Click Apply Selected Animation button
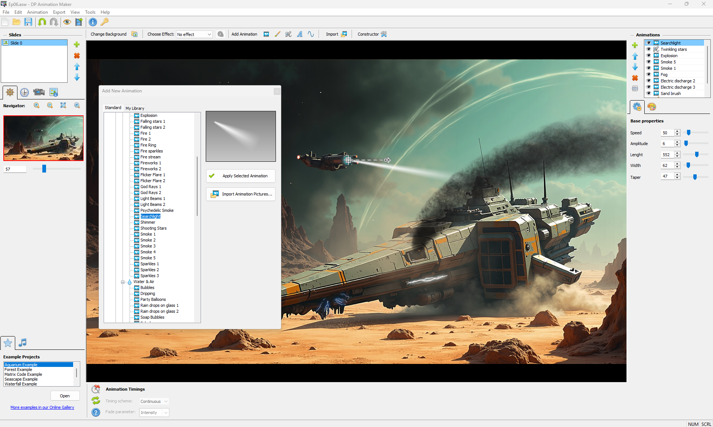 (241, 176)
